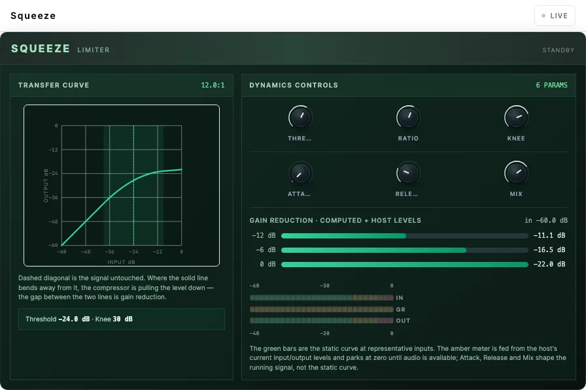The height and width of the screenshot is (390, 586).
Task: Click the STANDBY status label
Action: pos(559,50)
